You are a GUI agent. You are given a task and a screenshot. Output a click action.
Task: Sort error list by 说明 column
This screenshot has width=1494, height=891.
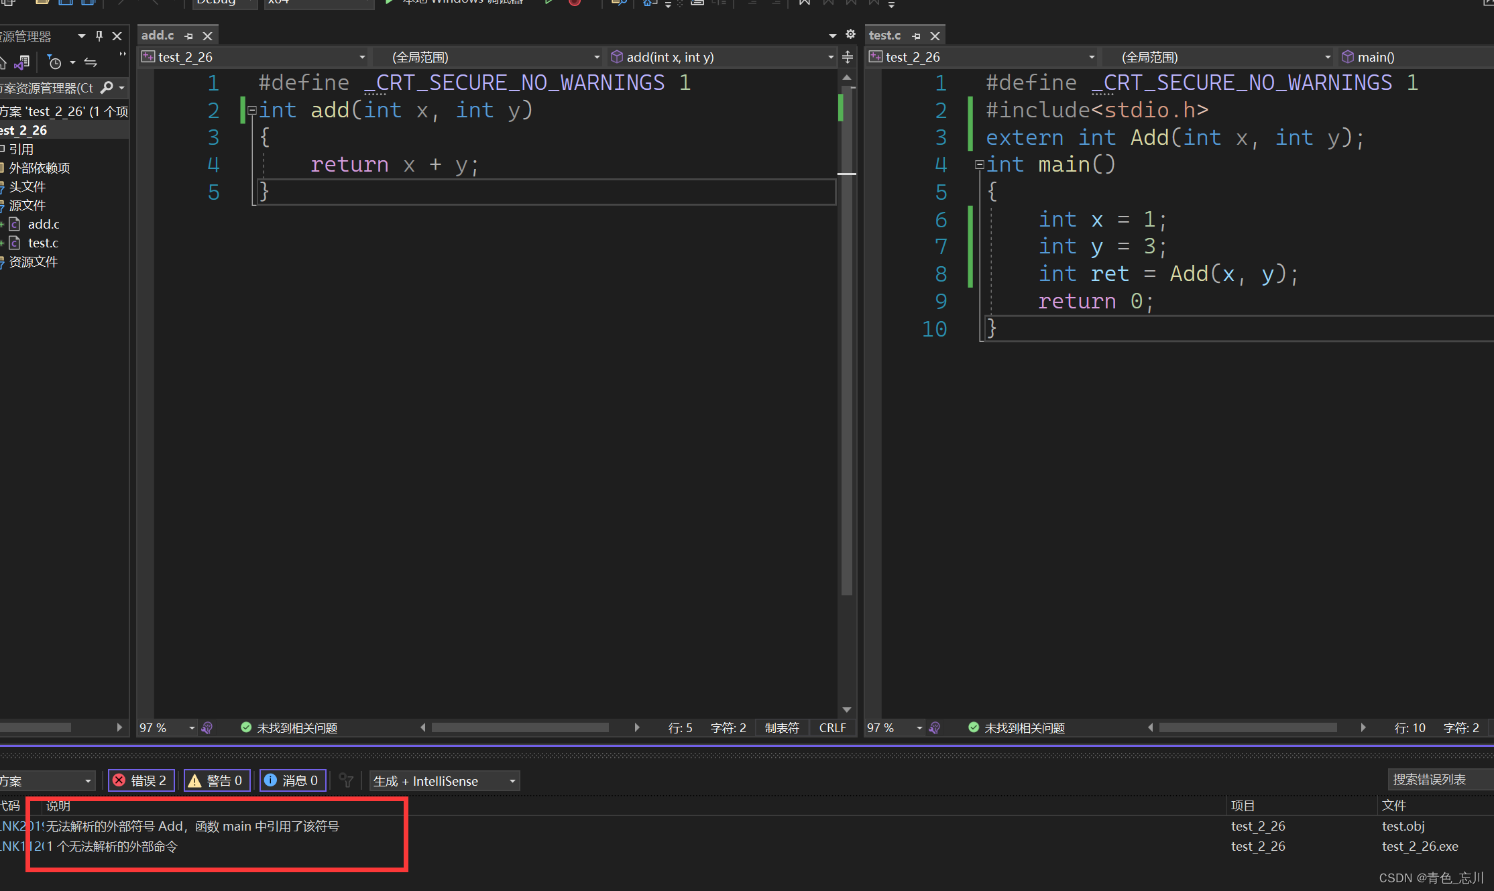pos(58,806)
